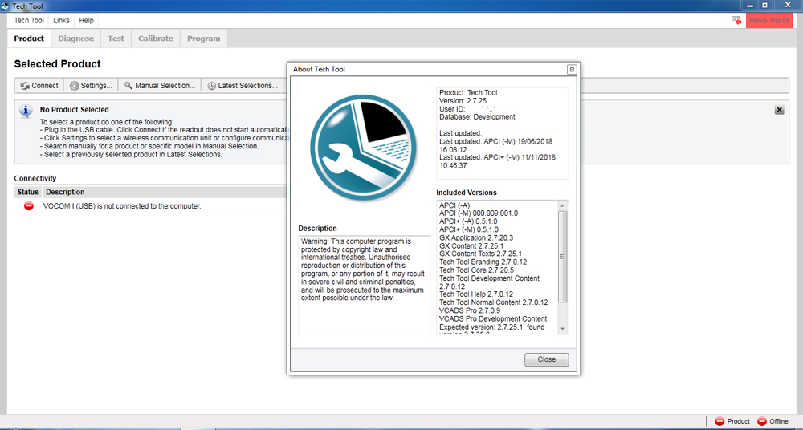Screen dimensions: 803x430
Task: Click the scroll down arrow in Included Versions
Action: pos(563,329)
